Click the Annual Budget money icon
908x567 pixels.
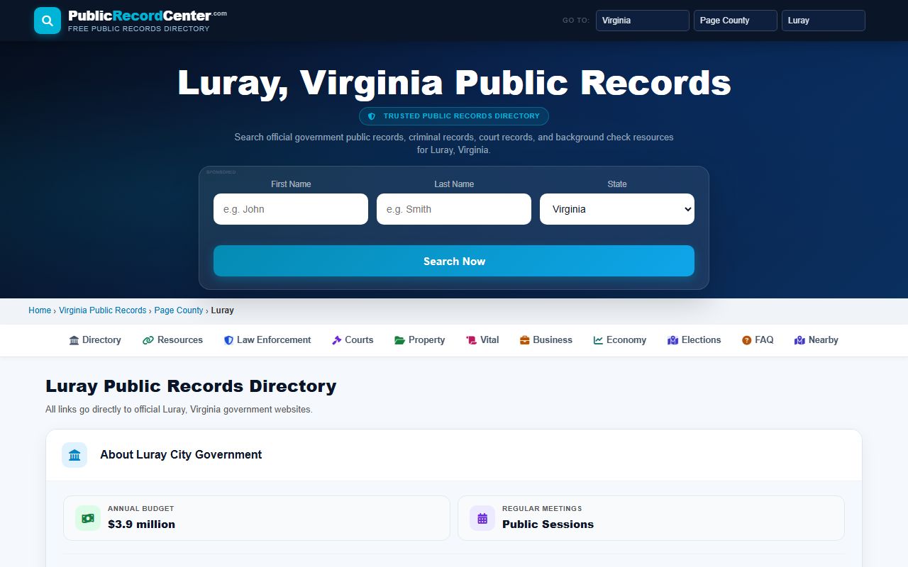coord(88,518)
